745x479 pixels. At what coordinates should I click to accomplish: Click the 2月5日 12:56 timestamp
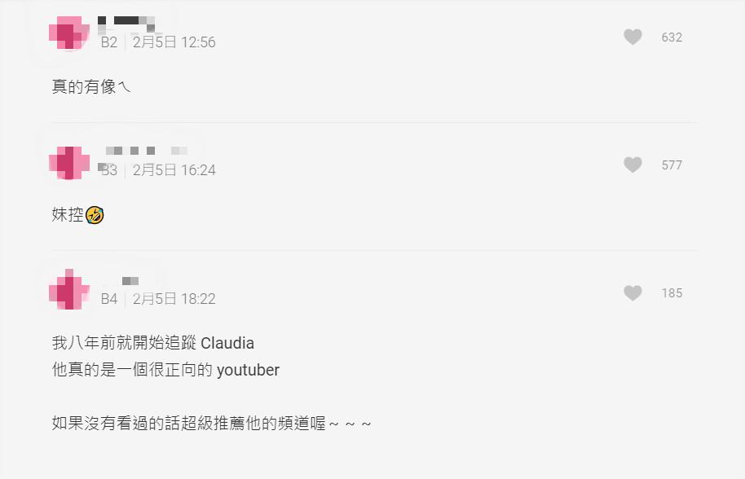174,42
